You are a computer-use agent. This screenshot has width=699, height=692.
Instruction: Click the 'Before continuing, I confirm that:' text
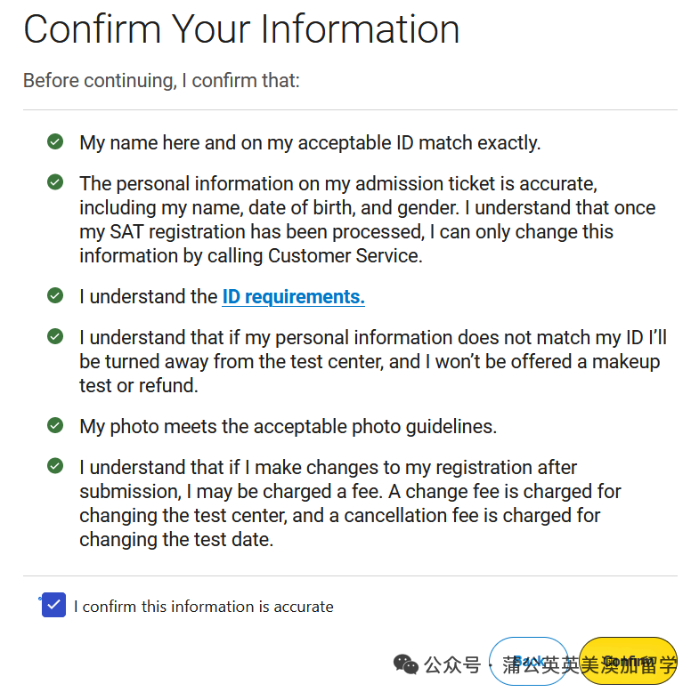161,81
